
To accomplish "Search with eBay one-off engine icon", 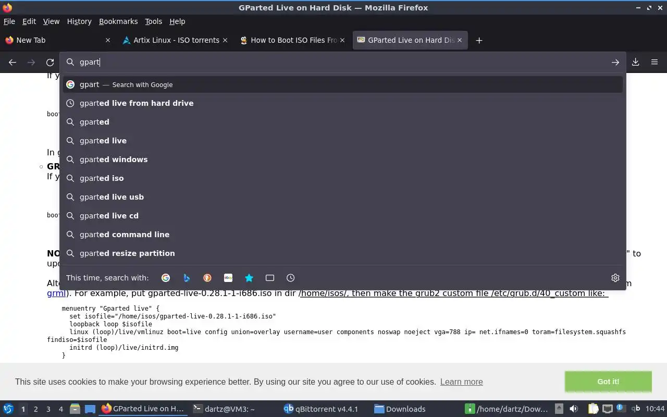I will (228, 278).
